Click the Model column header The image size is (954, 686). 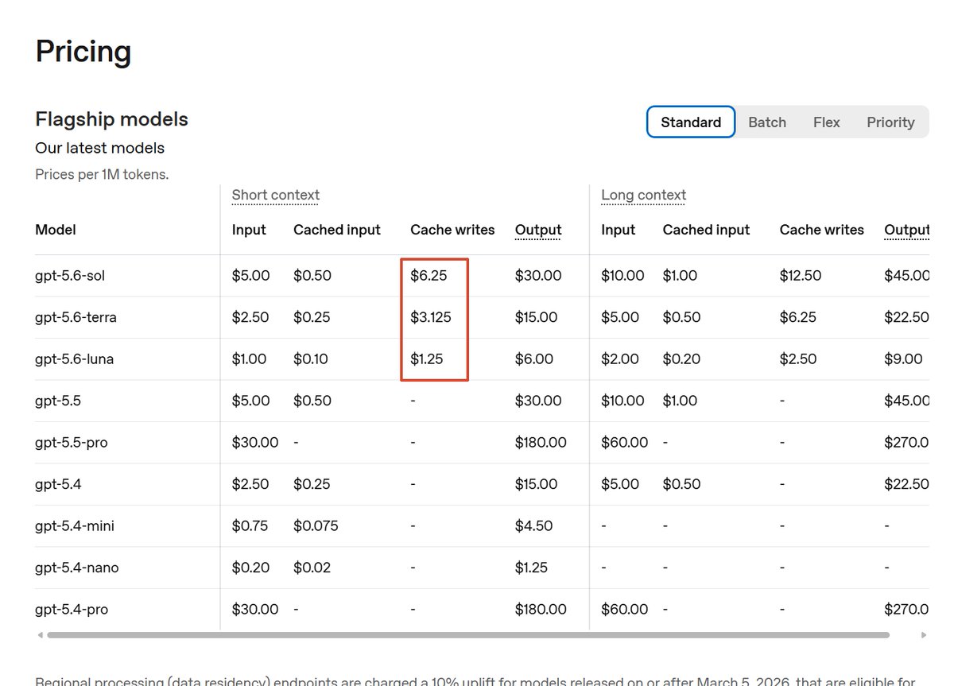pos(56,230)
